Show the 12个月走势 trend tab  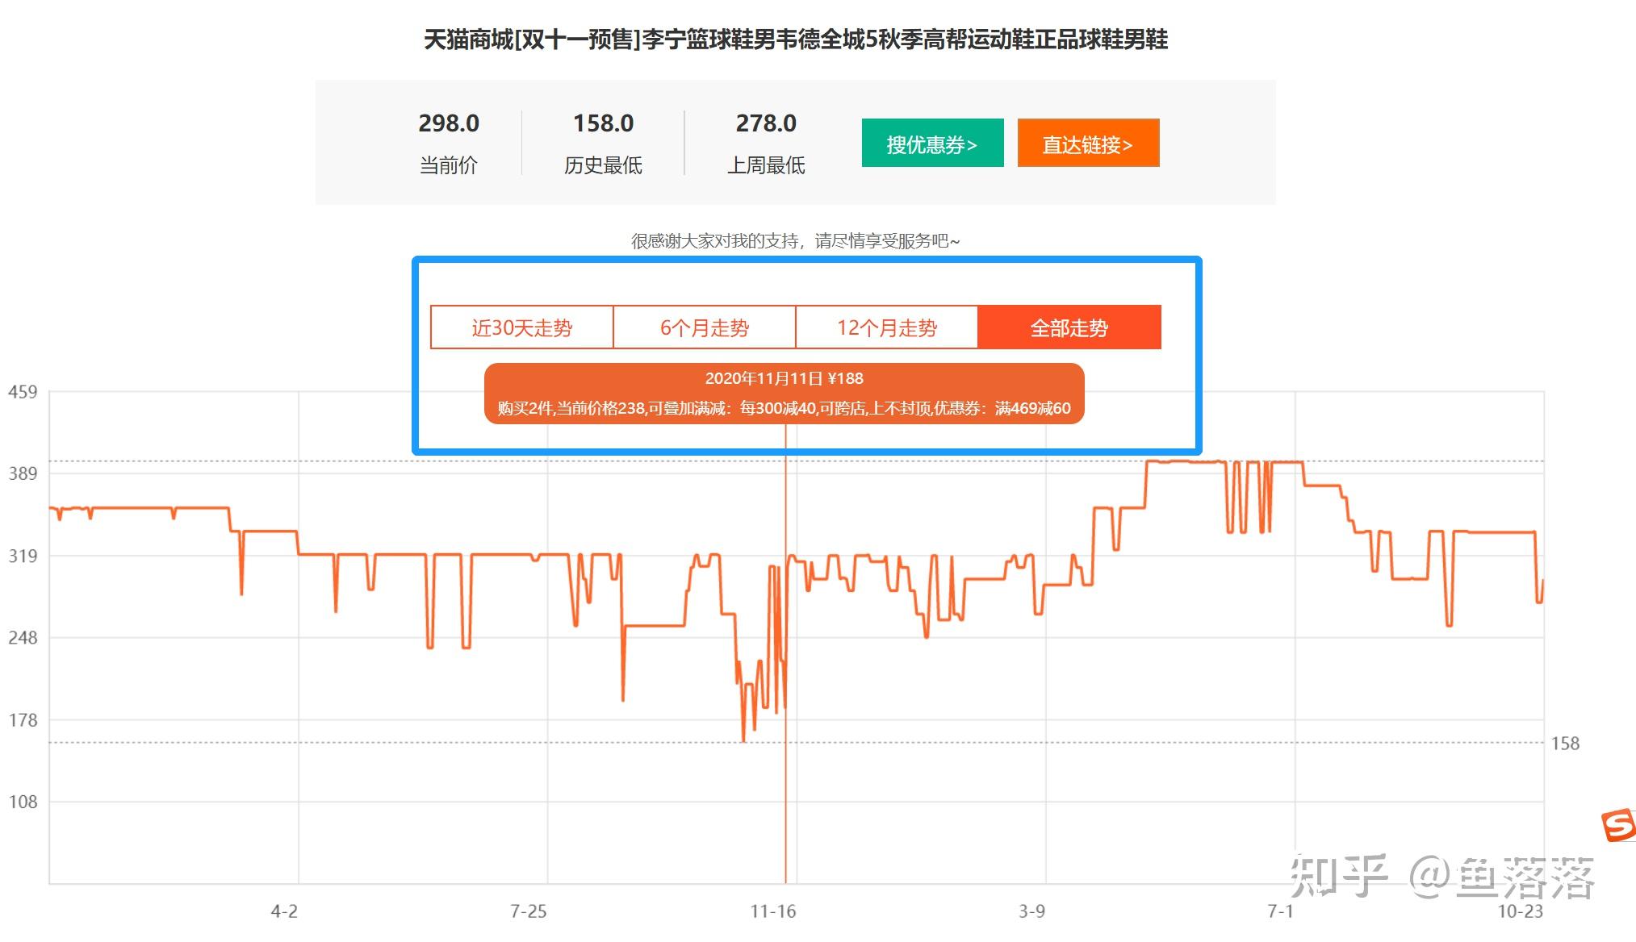click(x=887, y=327)
